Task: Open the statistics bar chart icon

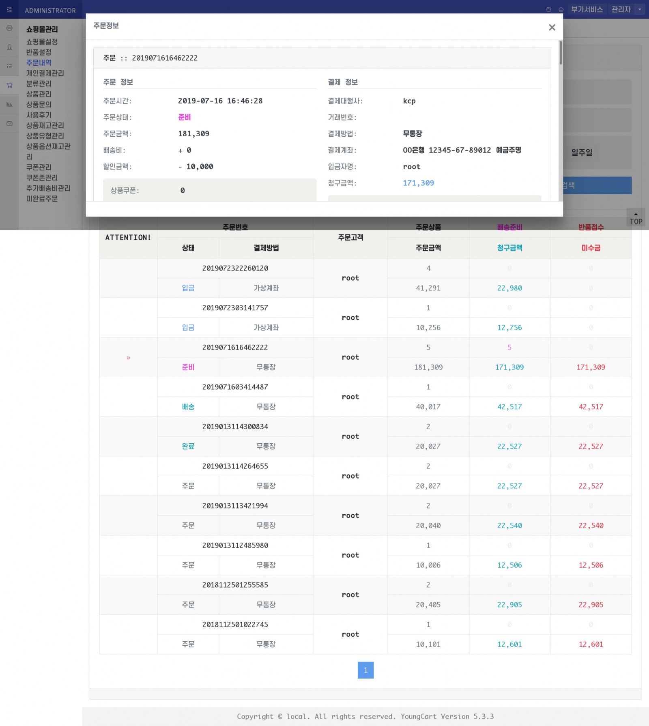Action: coord(9,105)
